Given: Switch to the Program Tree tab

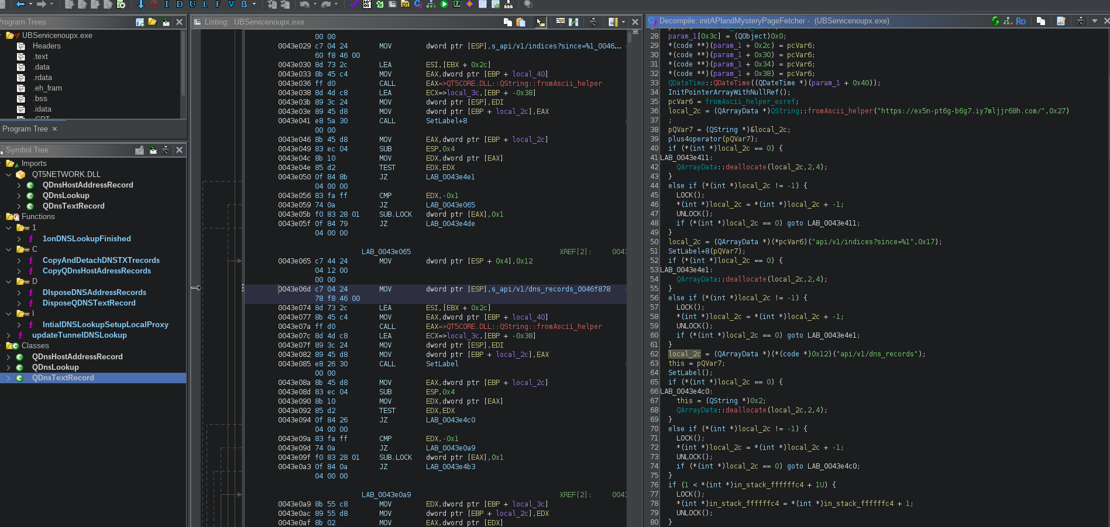Looking at the screenshot, I should pos(25,129).
